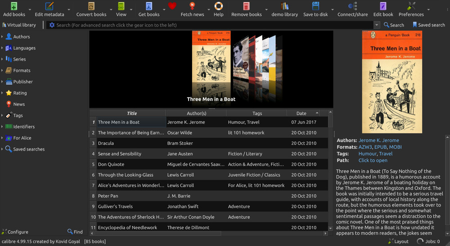Select the News category in sidebar

point(18,104)
